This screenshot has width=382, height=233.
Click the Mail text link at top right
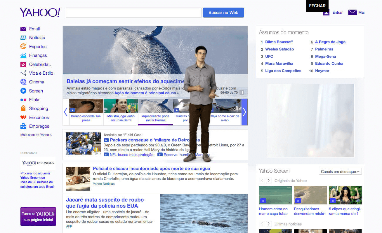click(x=362, y=13)
